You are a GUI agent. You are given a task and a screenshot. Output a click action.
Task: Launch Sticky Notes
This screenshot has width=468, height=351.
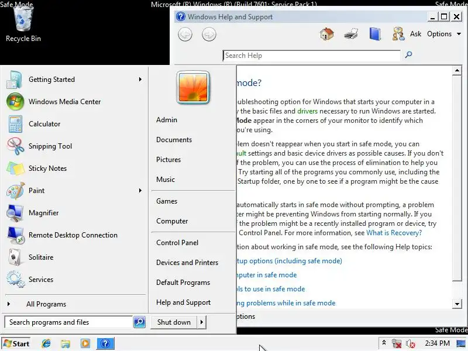pyautogui.click(x=75, y=168)
